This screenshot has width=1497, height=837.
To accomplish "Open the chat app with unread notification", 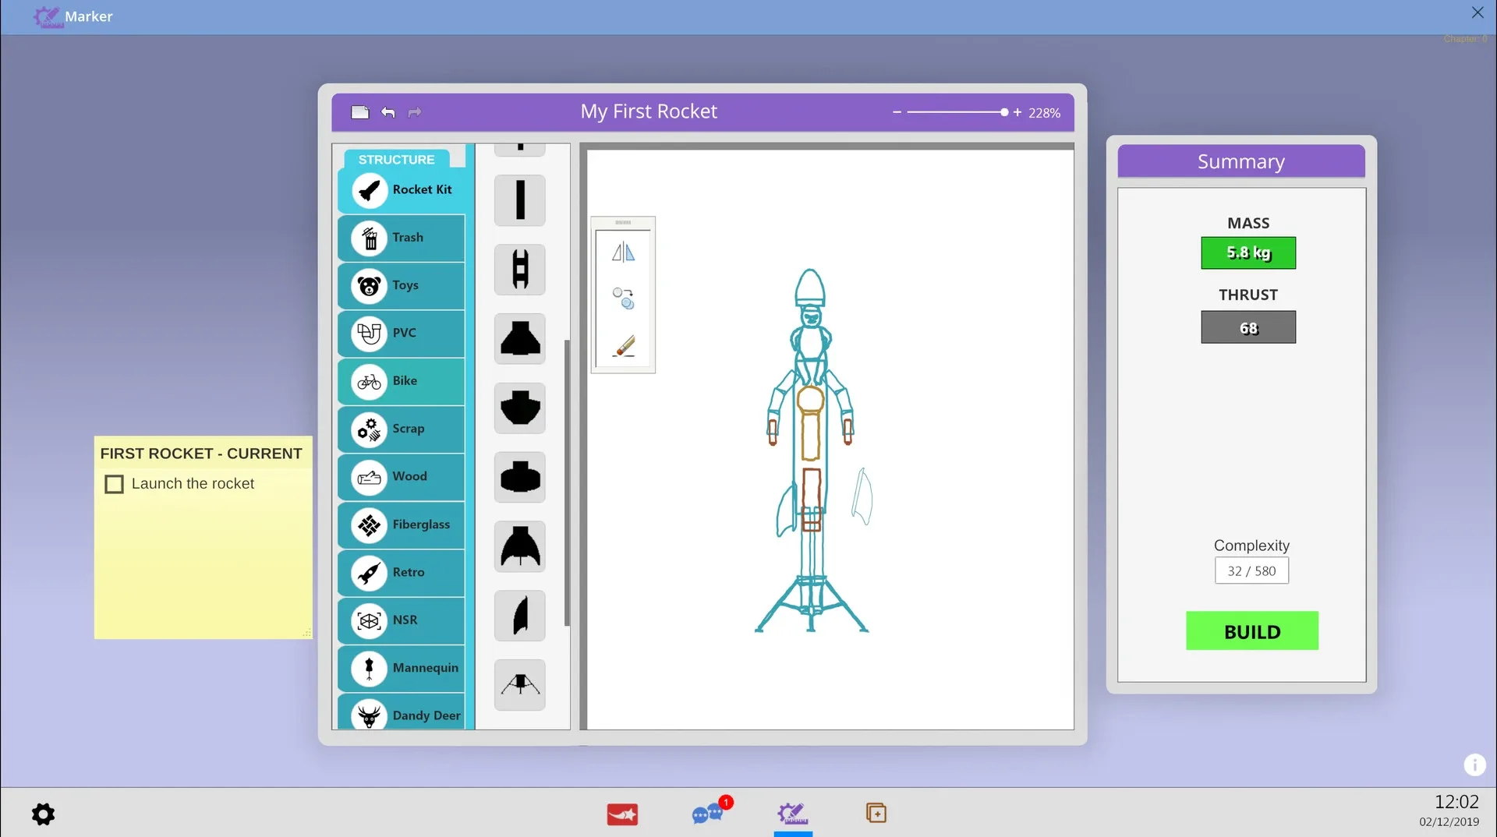I will pyautogui.click(x=710, y=814).
